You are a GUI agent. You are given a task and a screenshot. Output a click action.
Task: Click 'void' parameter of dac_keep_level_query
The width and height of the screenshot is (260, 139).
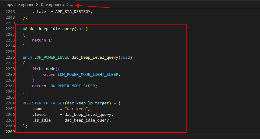125,57
